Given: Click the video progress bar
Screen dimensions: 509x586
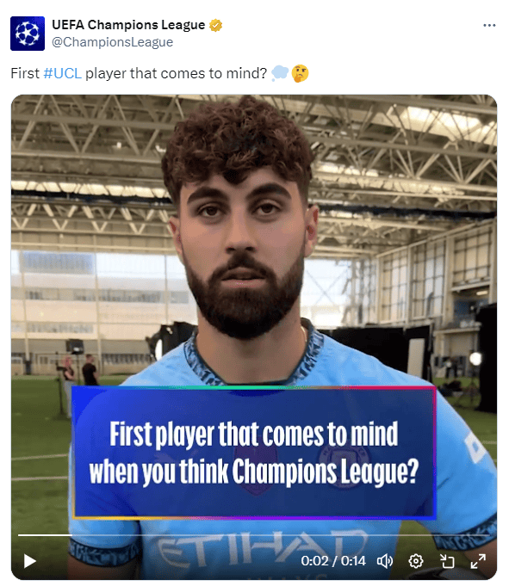Looking at the screenshot, I should point(253,535).
